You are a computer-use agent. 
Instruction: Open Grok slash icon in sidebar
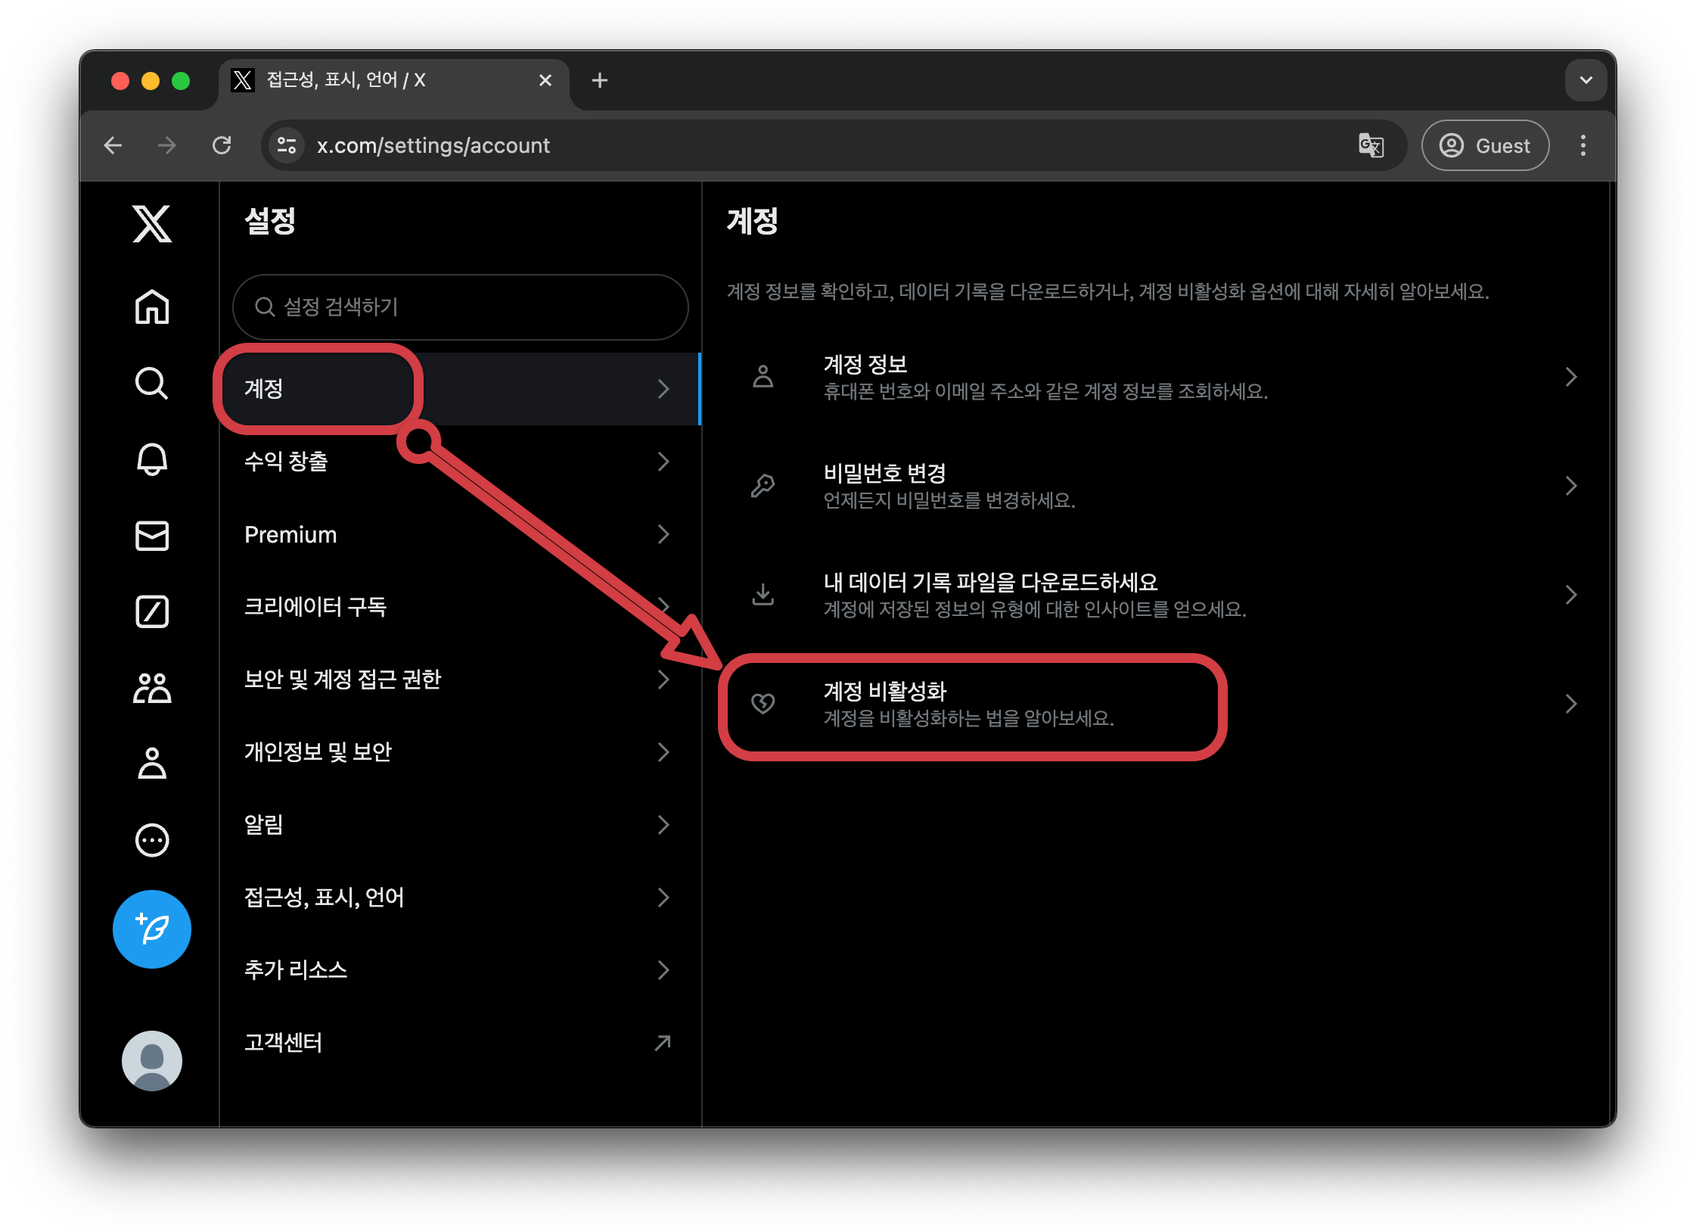pos(152,611)
